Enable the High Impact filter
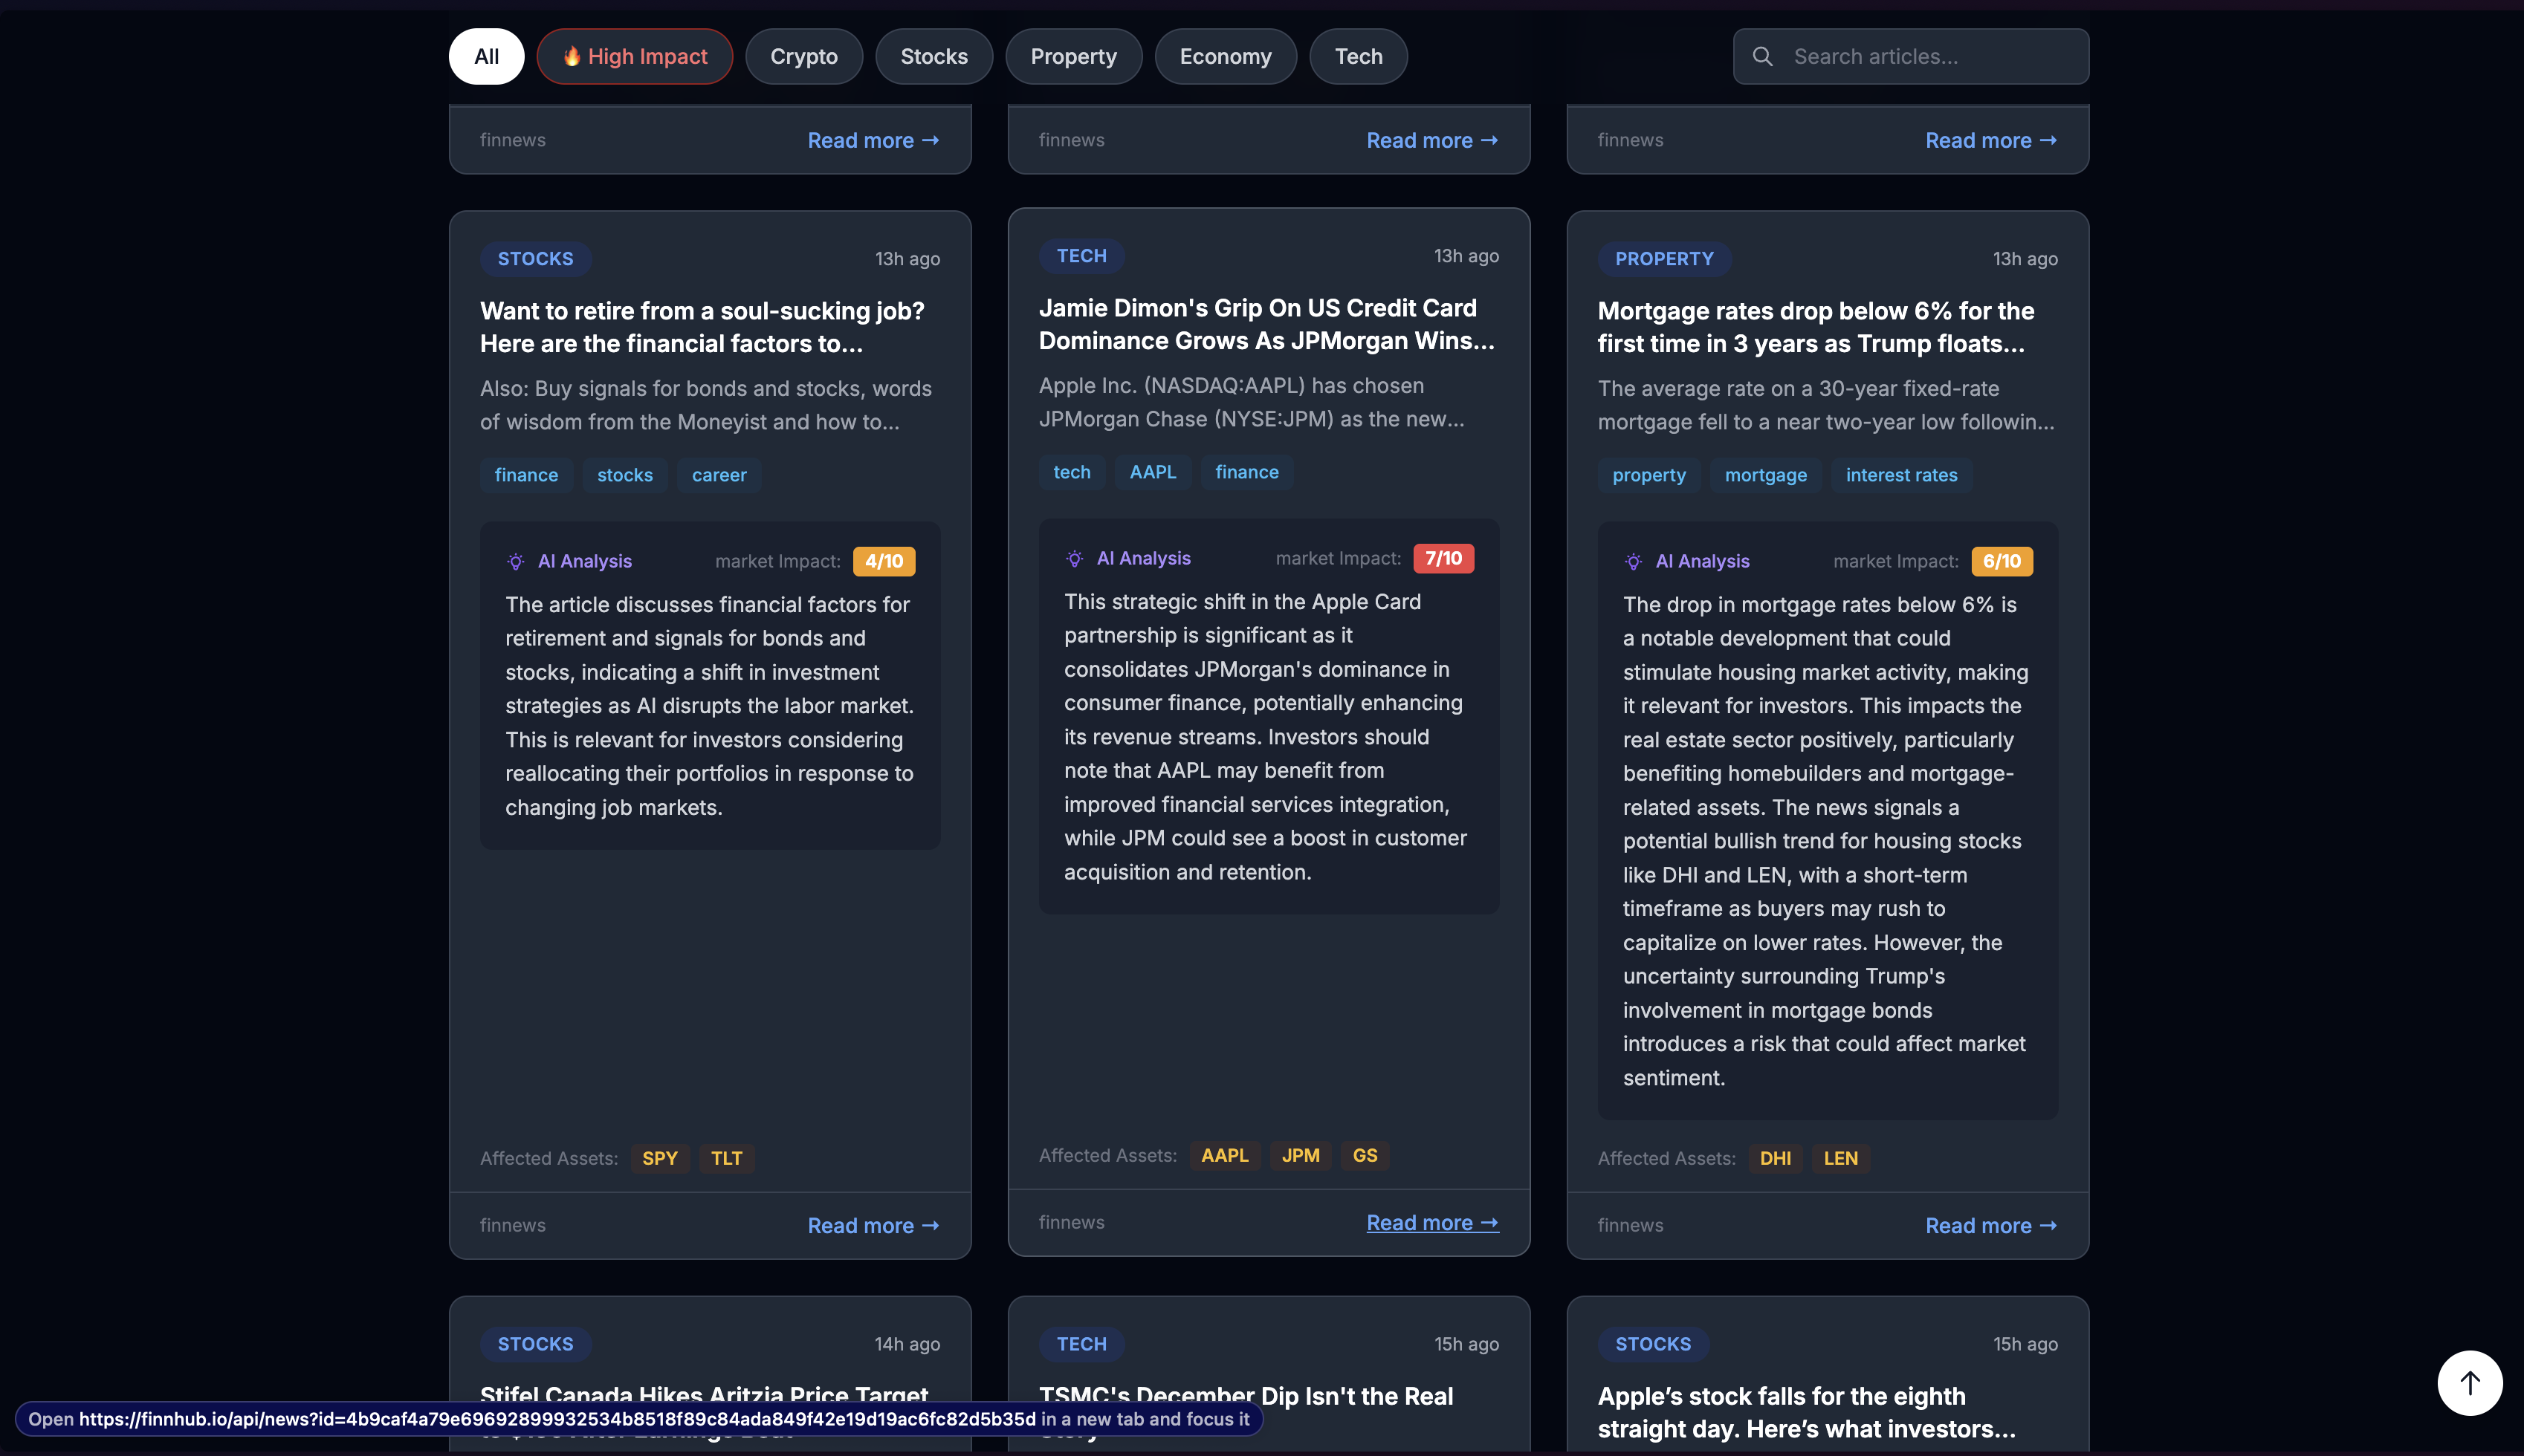 [x=634, y=56]
